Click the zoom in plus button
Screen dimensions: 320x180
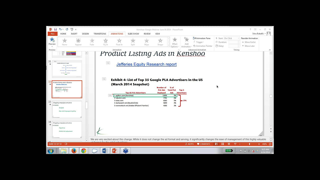click(x=259, y=144)
